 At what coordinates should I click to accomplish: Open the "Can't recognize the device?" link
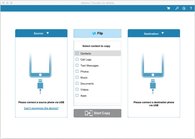(41, 108)
